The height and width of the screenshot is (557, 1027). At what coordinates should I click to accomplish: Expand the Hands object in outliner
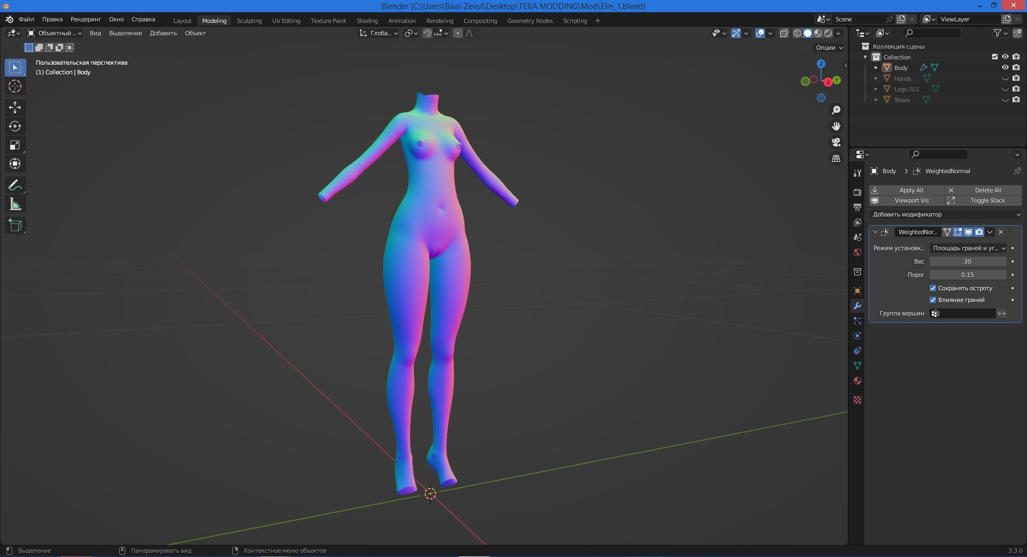point(876,79)
